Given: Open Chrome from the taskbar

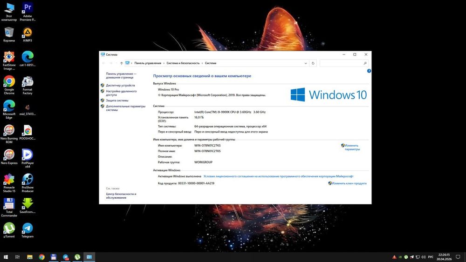Looking at the screenshot, I should pyautogui.click(x=41, y=257).
